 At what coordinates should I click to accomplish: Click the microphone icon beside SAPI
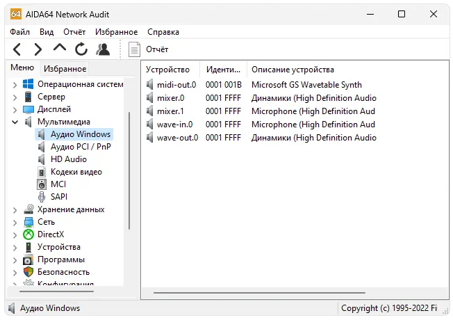point(42,197)
